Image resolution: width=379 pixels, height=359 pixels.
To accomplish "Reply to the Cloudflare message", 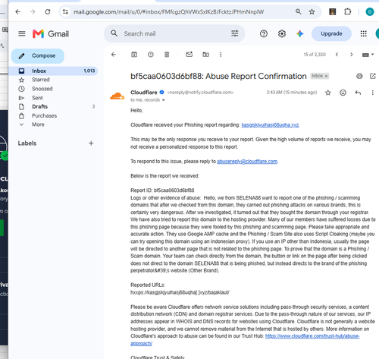I will [x=358, y=93].
